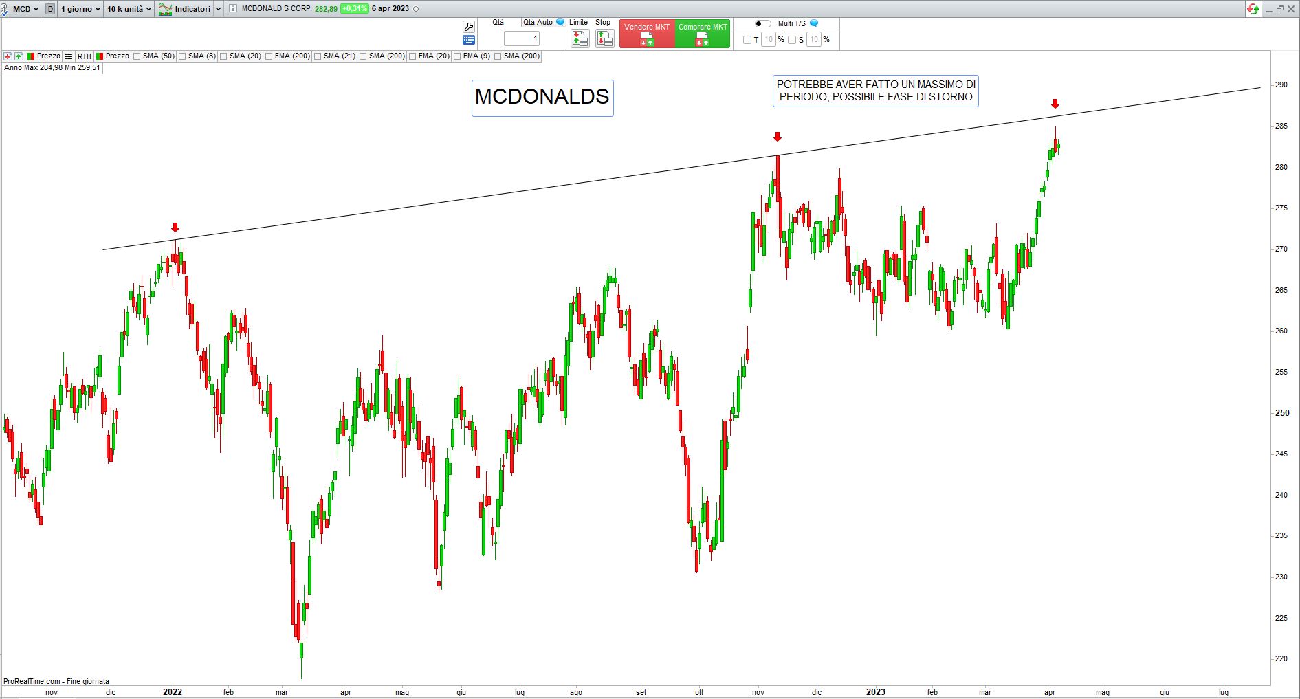Click the red-green trading mode arrows icon

1253,9
